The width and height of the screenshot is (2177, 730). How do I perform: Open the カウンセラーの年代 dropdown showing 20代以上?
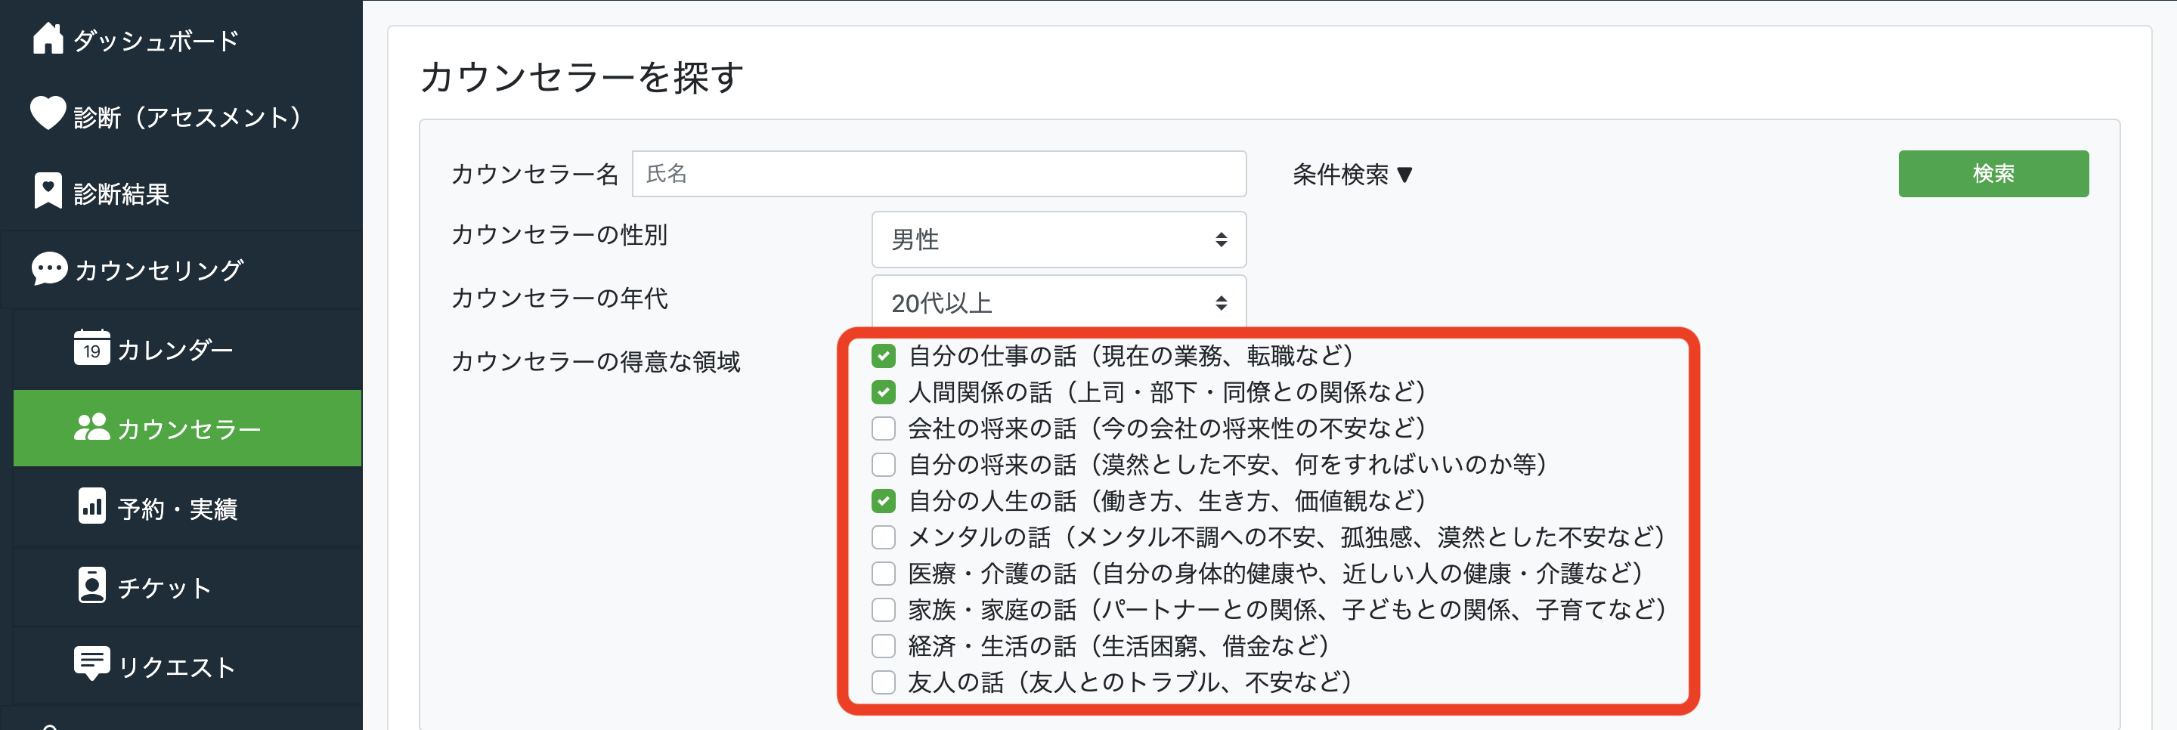point(1058,302)
